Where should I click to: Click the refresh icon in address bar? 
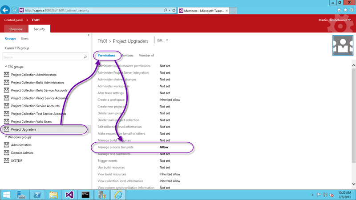click(x=174, y=10)
